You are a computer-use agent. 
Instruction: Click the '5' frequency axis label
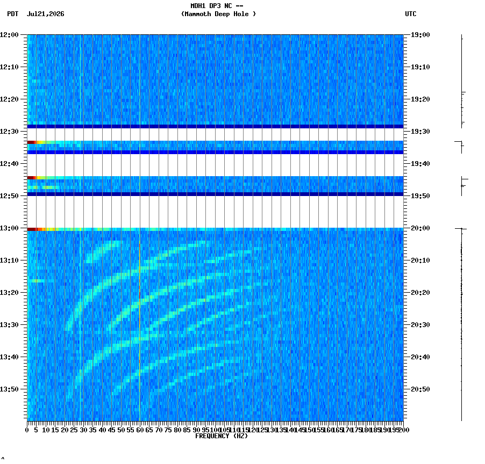36,430
